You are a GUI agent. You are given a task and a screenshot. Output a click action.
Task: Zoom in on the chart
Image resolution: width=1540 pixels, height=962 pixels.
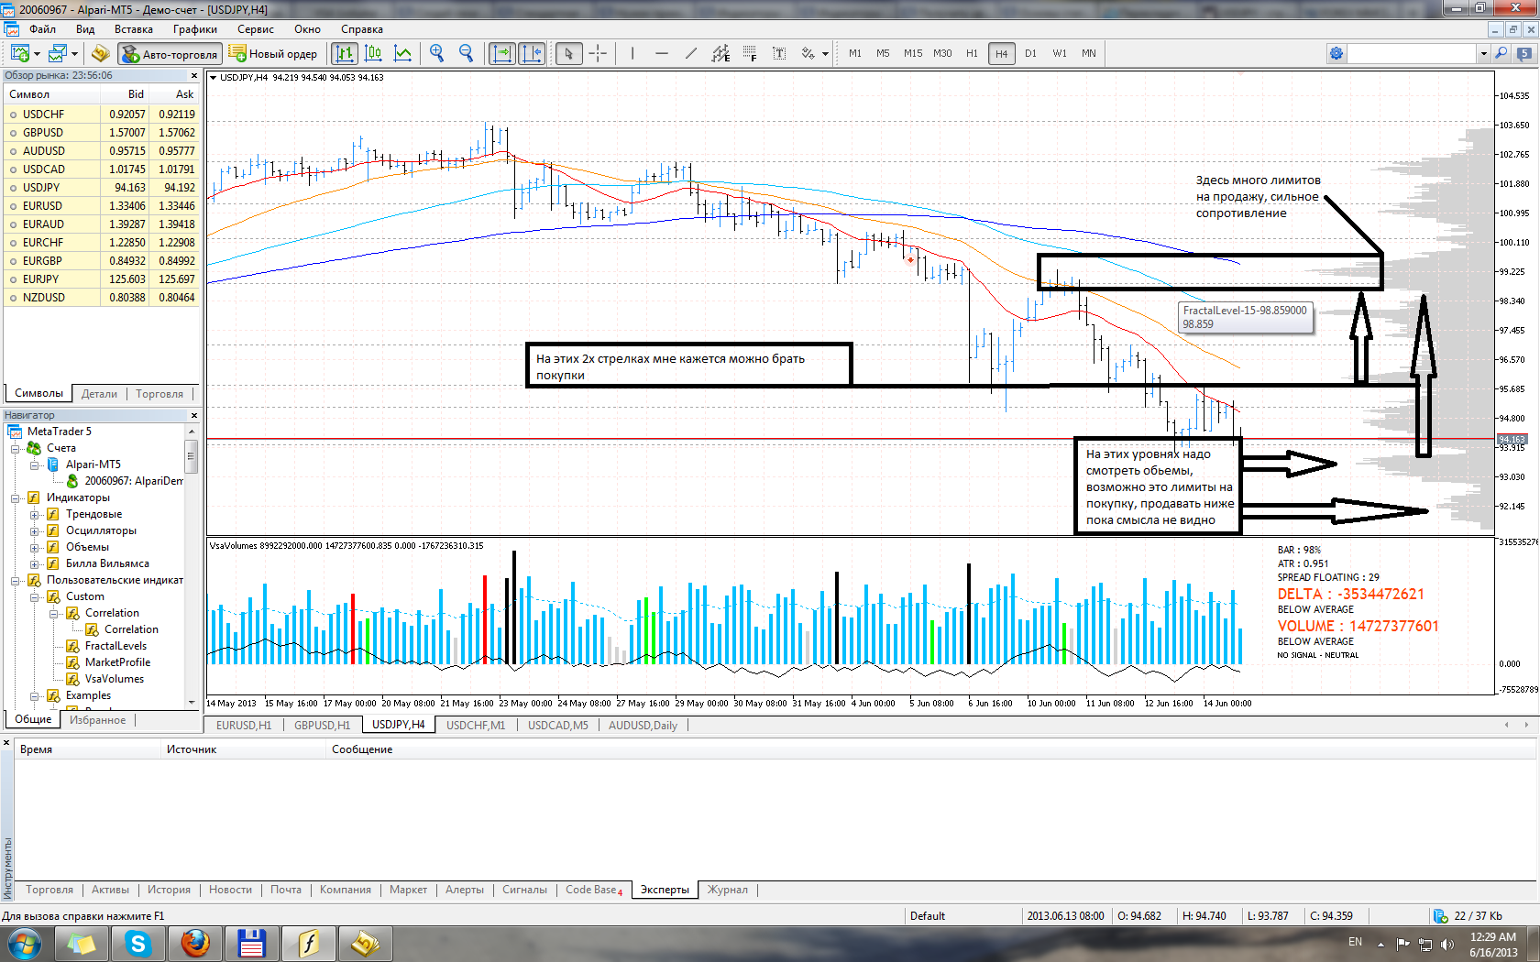coord(437,53)
